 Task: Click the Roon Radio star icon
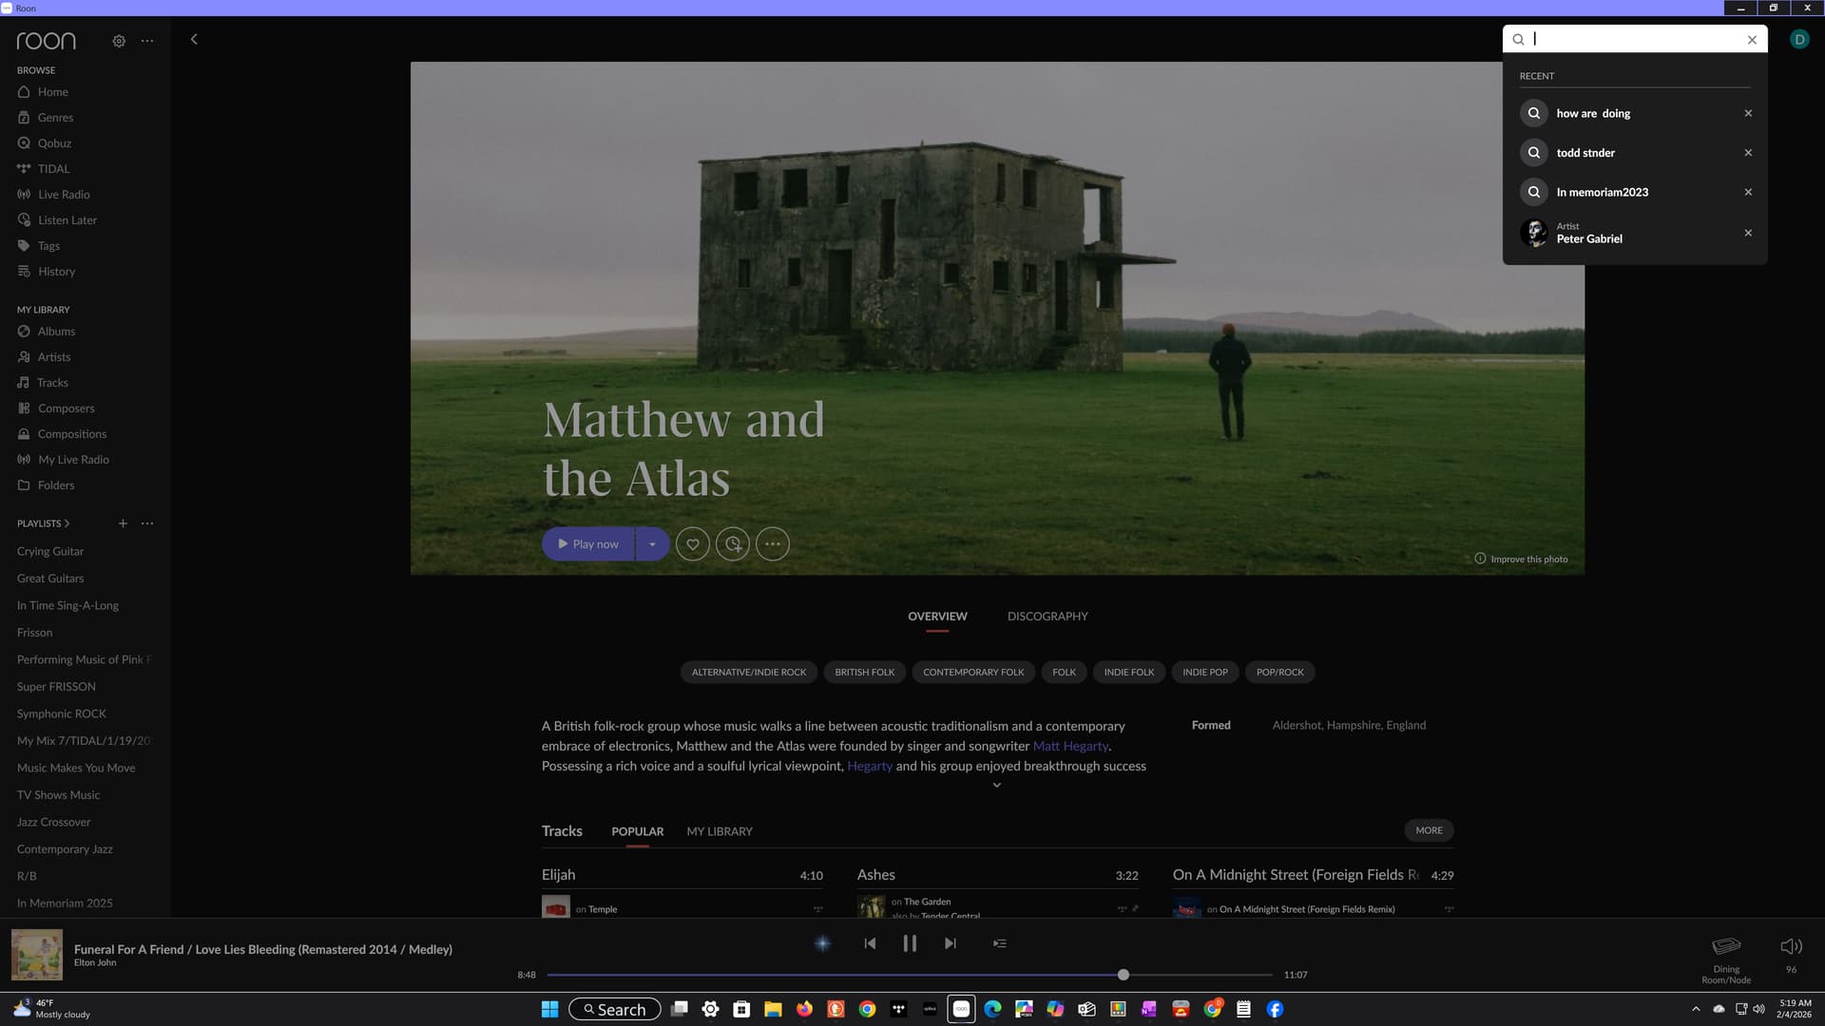tap(823, 943)
